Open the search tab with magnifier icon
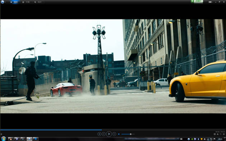This screenshot has width=226, height=141. 38,2
